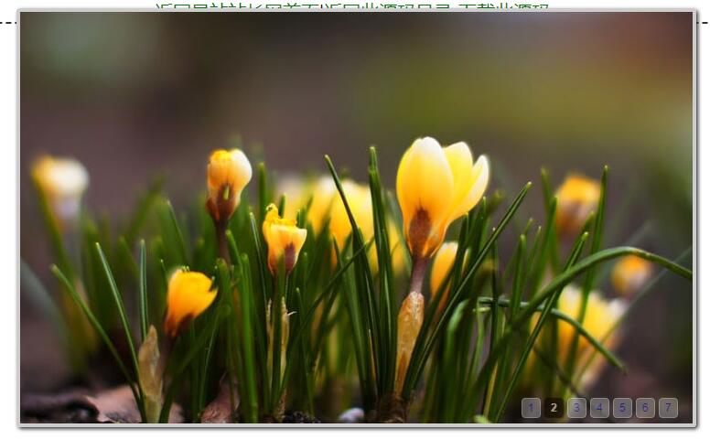Go to slide 1 in the pager
The image size is (710, 439).
click(531, 408)
